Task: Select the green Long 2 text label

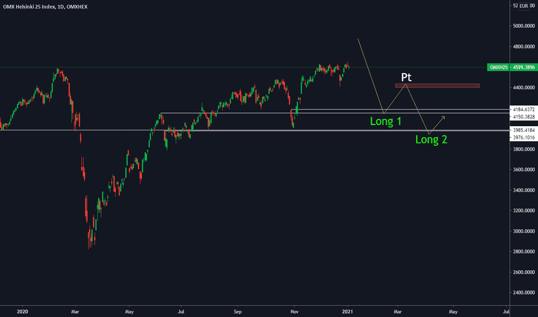Action: point(431,139)
